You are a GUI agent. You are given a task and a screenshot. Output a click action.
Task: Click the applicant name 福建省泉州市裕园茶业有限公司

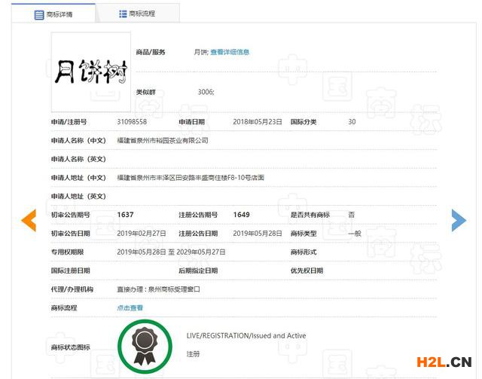[162, 141]
